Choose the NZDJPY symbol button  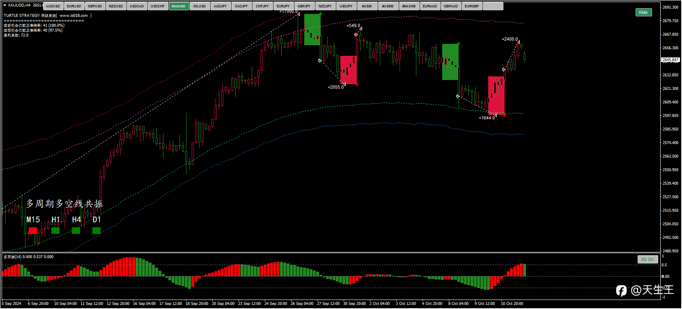325,6
